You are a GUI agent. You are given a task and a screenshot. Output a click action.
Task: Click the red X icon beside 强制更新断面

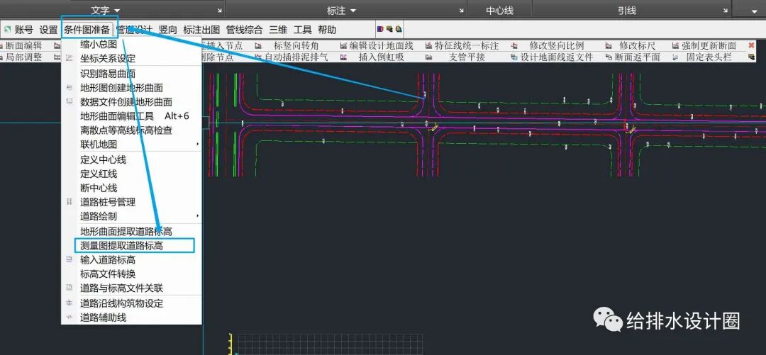[x=751, y=46]
